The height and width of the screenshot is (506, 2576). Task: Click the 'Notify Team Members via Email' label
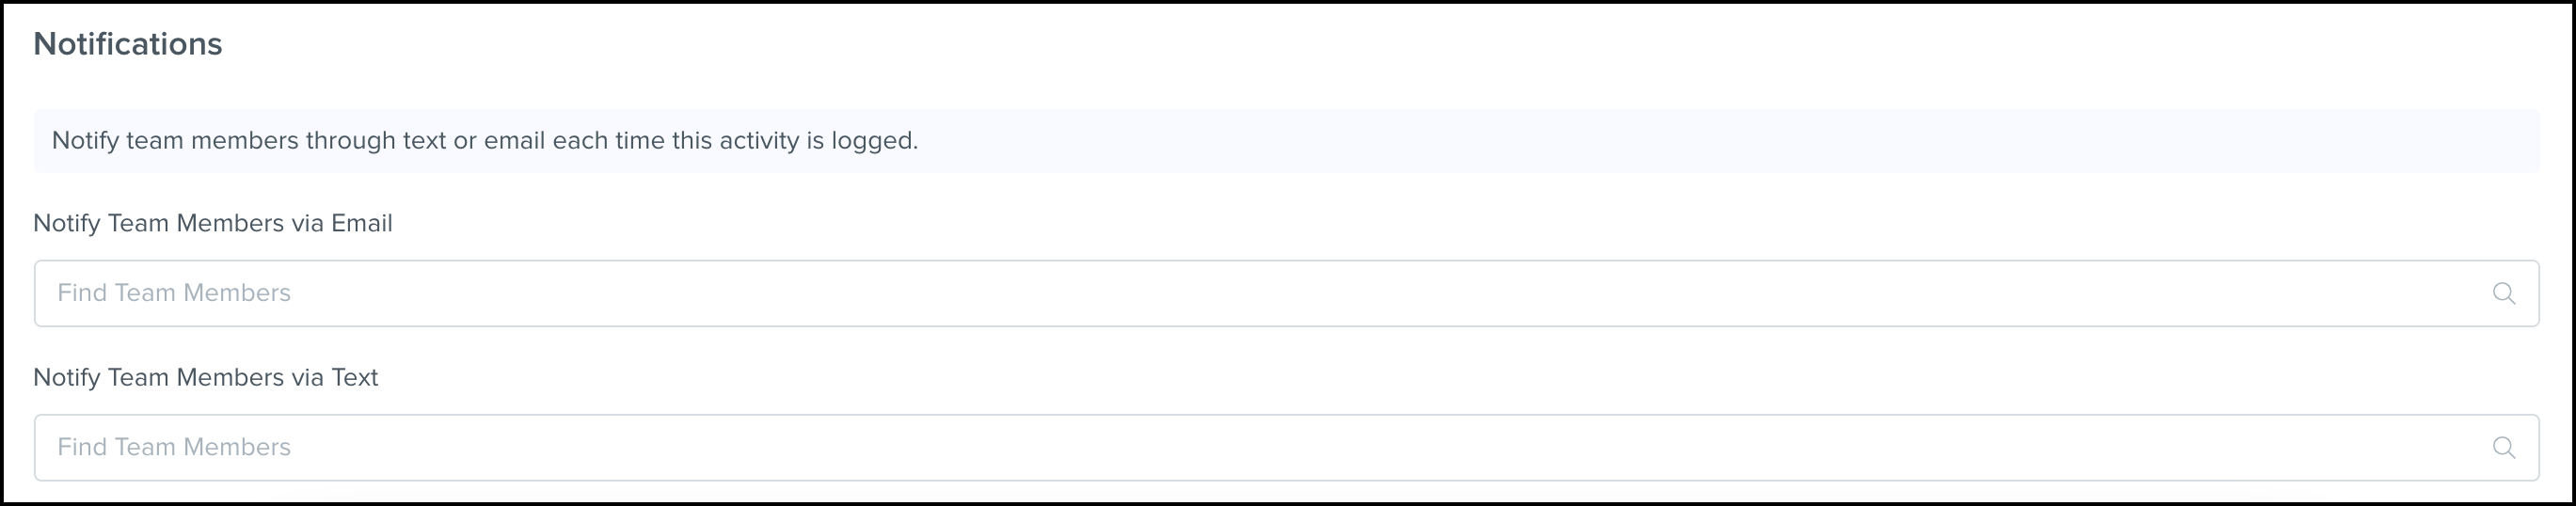pos(212,223)
